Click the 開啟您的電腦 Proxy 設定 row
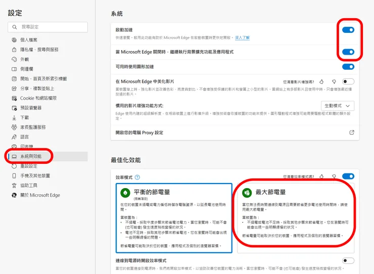Viewport: 374px width, 274px height. tap(235, 132)
